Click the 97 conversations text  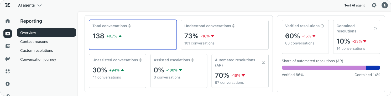tap(229, 83)
